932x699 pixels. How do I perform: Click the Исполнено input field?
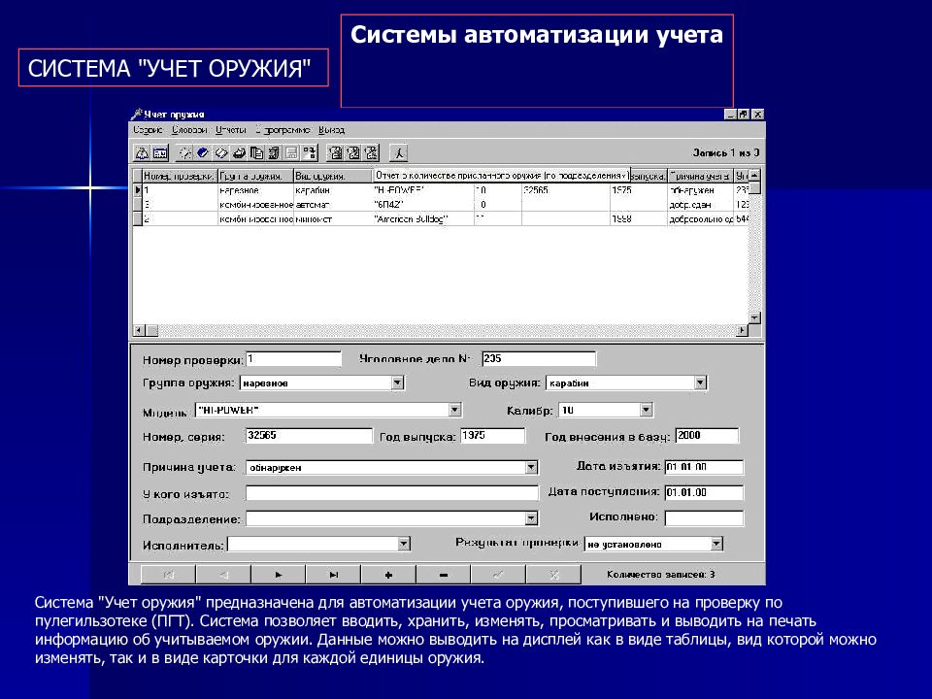(704, 518)
